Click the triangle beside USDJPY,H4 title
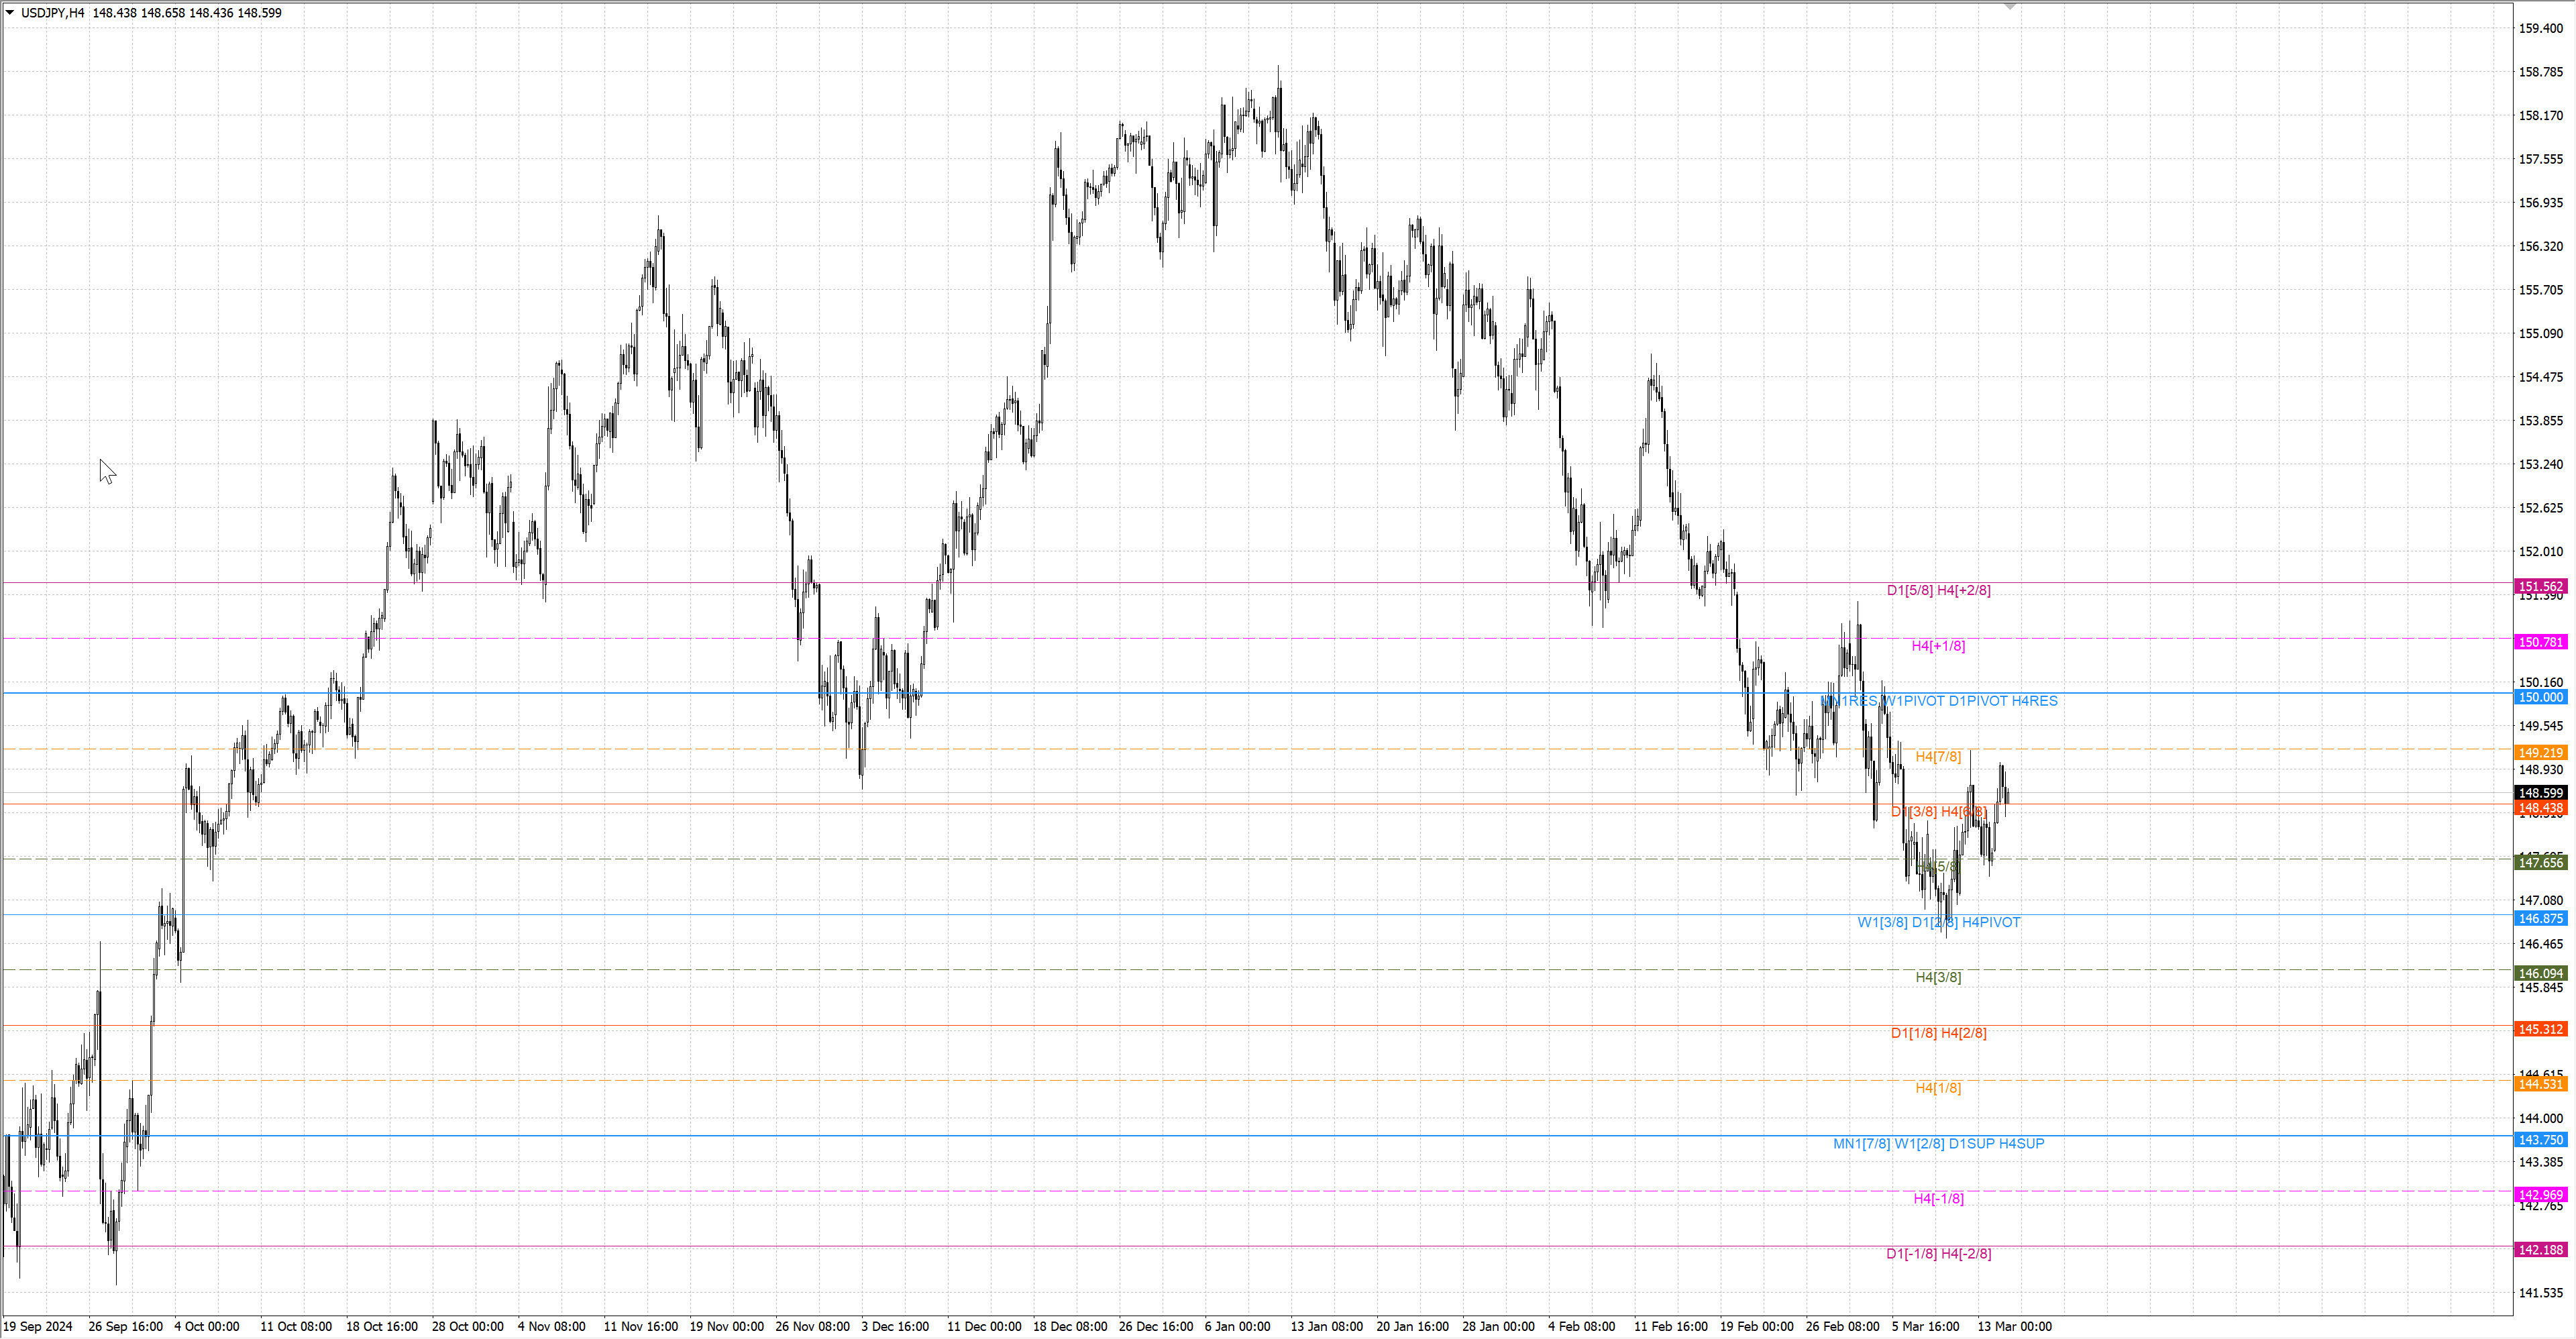Image resolution: width=2576 pixels, height=1339 pixels. 10,13
